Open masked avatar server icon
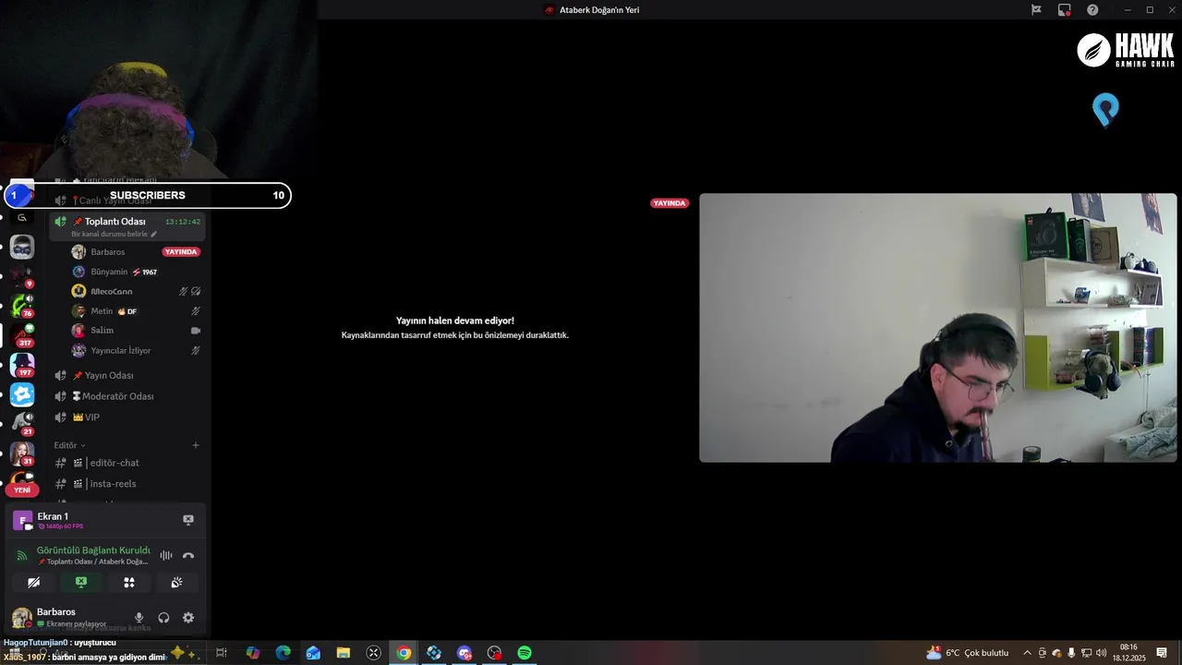 [x=22, y=247]
